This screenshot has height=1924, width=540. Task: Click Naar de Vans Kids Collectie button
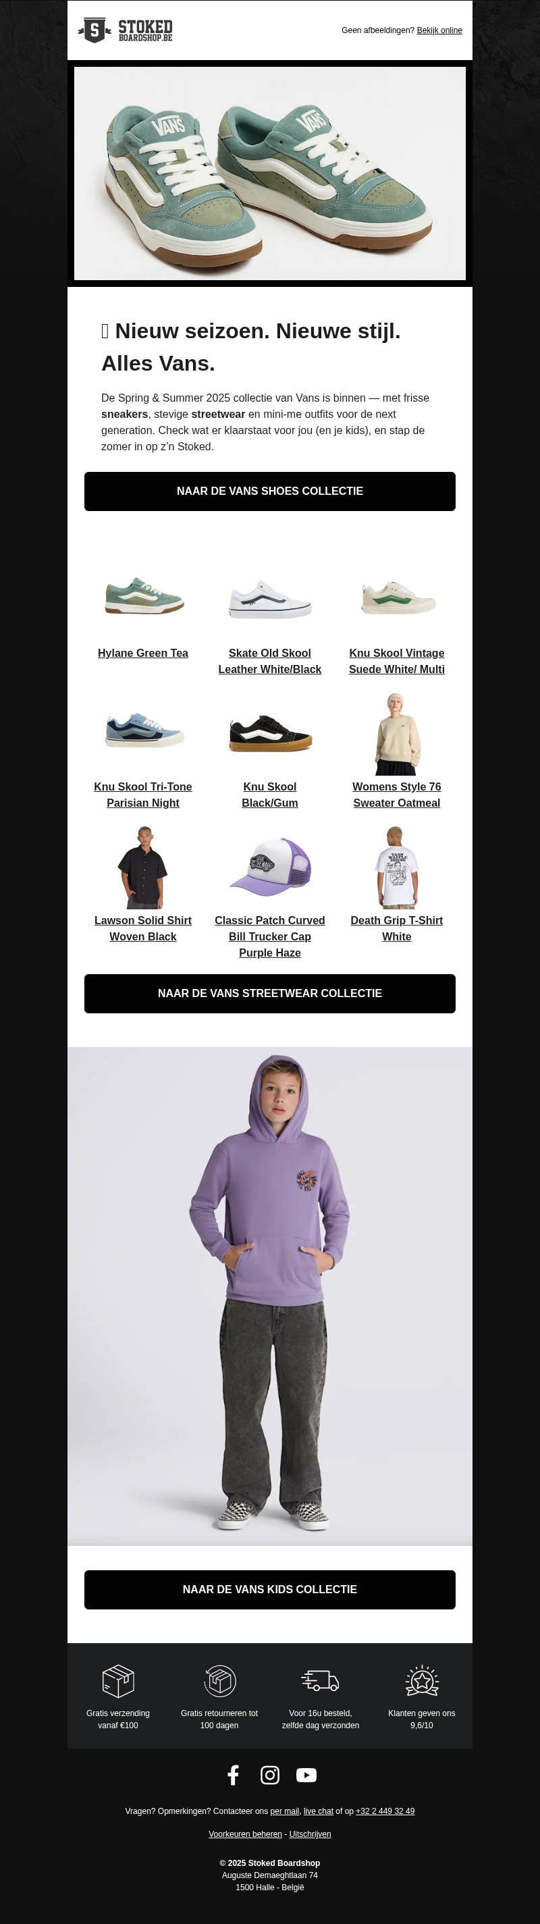tap(269, 1589)
